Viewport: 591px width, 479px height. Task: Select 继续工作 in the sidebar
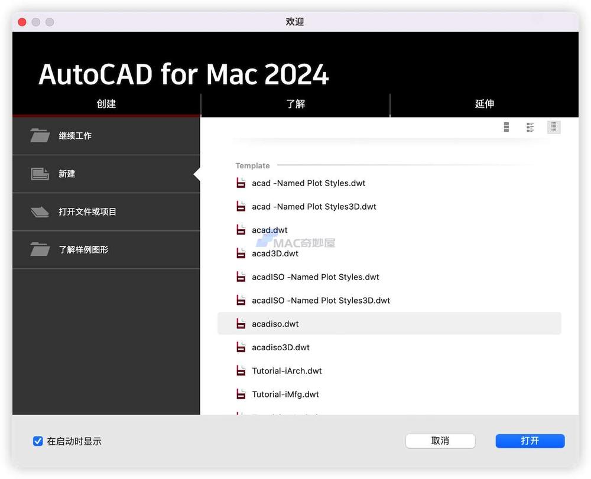(x=106, y=136)
